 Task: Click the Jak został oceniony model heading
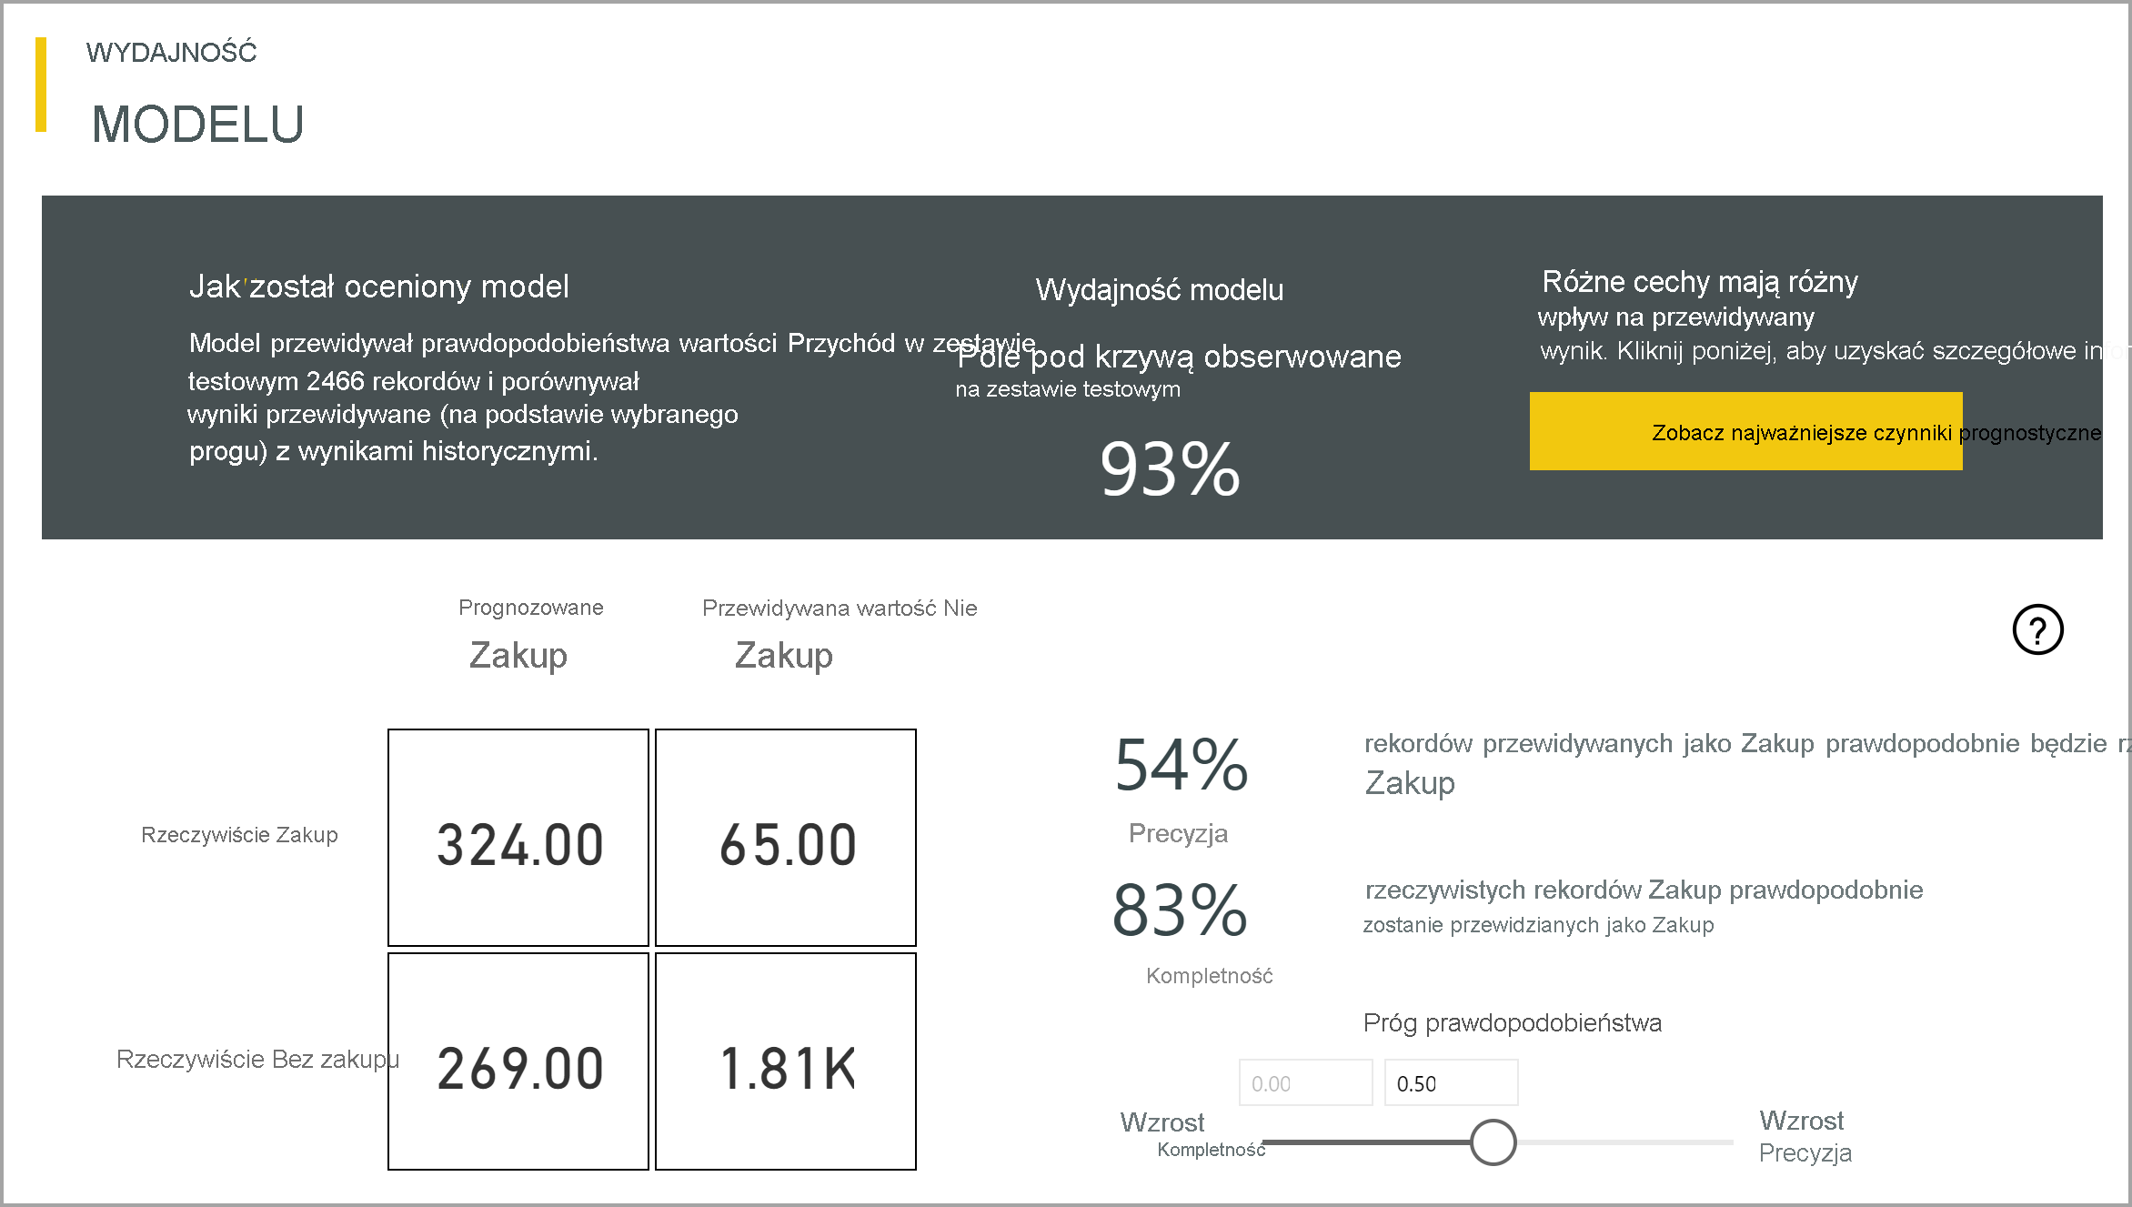point(378,287)
